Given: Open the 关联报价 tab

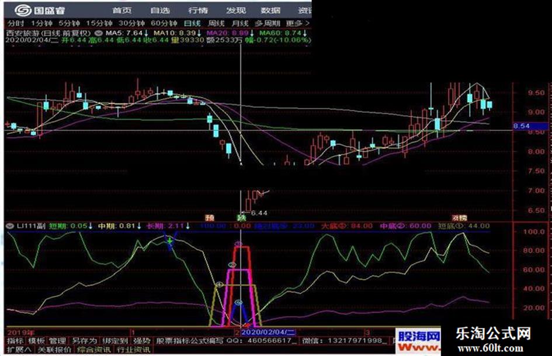Looking at the screenshot, I should (x=54, y=350).
